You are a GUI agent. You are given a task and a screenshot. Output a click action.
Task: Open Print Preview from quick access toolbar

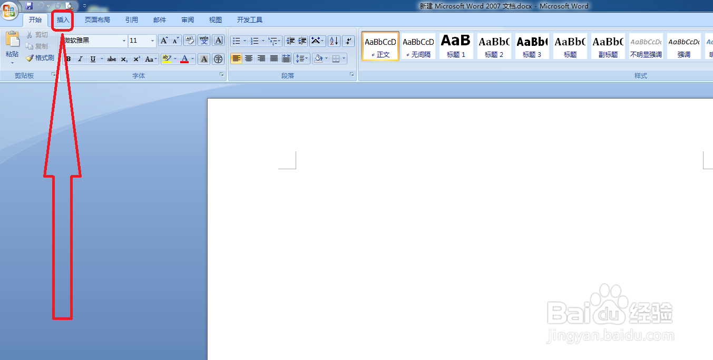coord(69,6)
